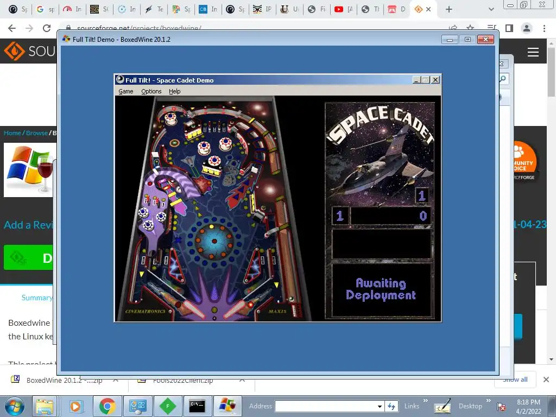Click the Home breadcrumb link
Image resolution: width=556 pixels, height=417 pixels.
(x=12, y=133)
